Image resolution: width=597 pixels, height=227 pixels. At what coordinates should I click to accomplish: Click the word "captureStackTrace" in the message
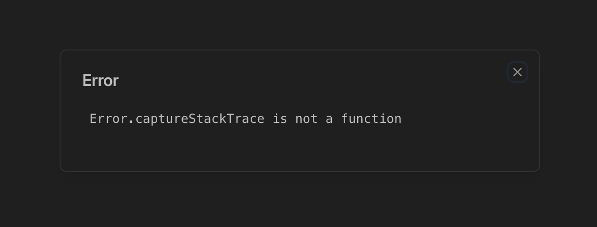[200, 119]
